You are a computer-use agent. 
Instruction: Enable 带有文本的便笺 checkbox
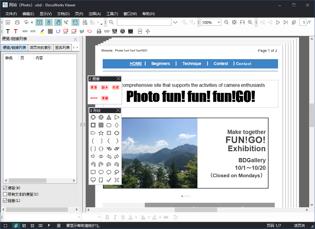(x=5, y=194)
